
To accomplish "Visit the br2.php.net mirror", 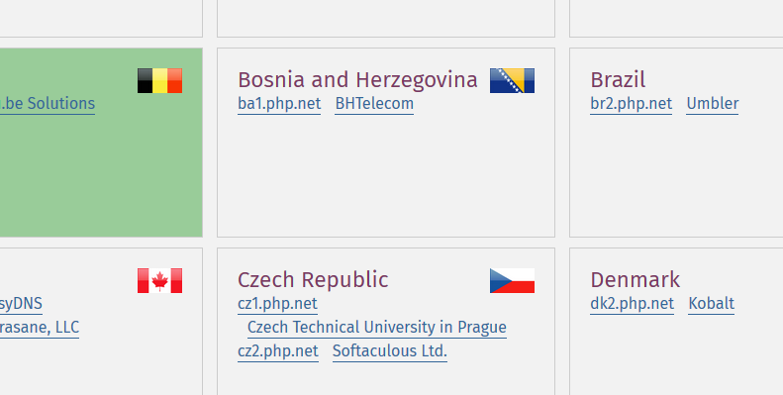I will [632, 104].
